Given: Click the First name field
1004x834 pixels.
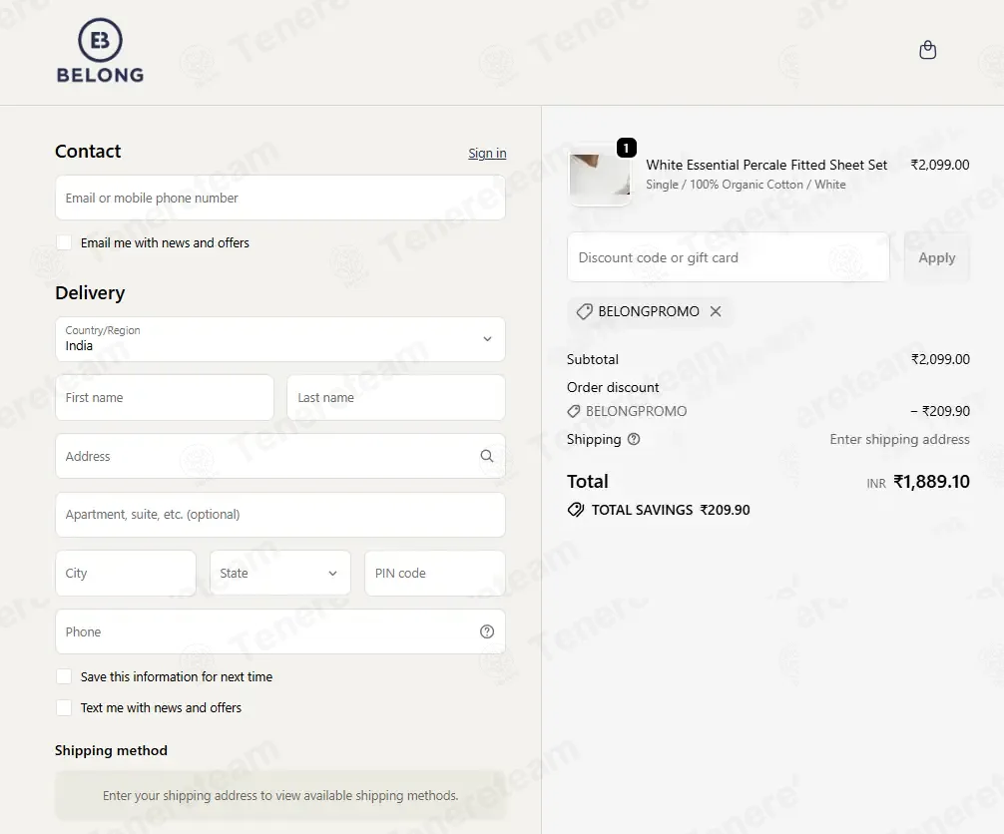Looking at the screenshot, I should point(165,397).
